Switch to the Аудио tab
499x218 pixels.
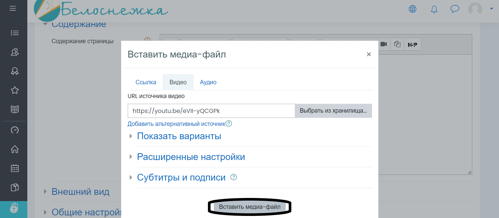click(x=208, y=82)
